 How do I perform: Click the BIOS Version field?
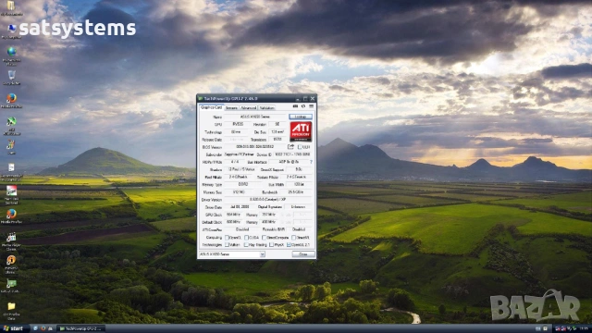pos(255,146)
